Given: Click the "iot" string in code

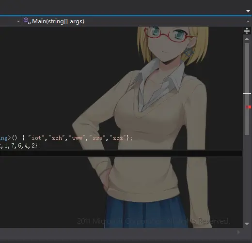Looking at the screenshot, I should (x=36, y=138).
